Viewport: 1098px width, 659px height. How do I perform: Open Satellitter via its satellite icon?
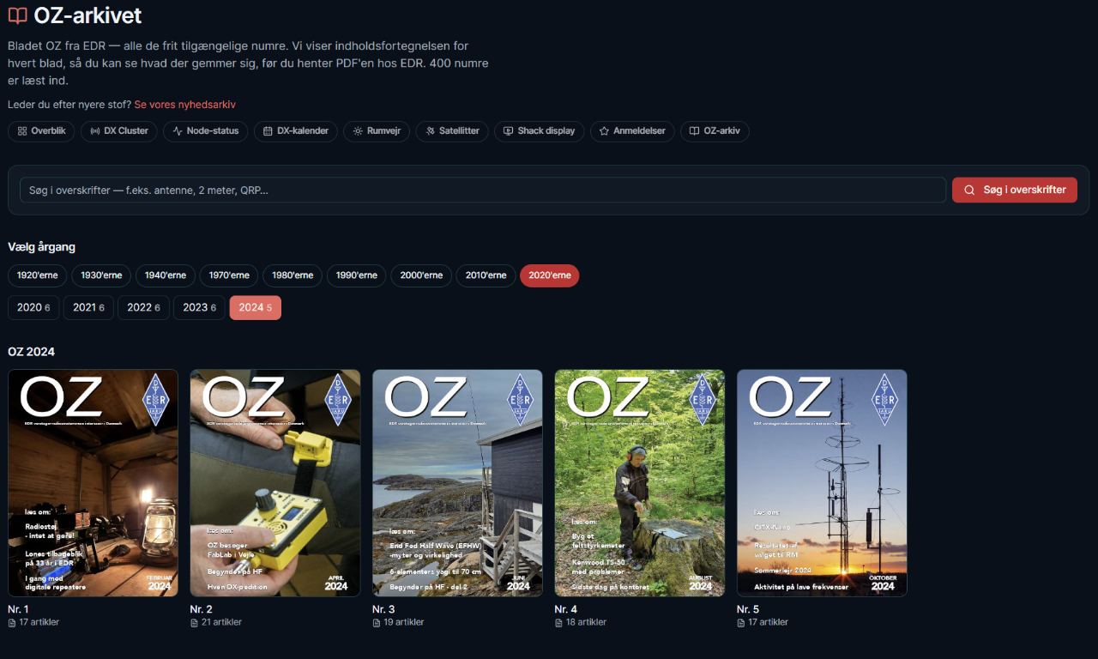click(430, 131)
